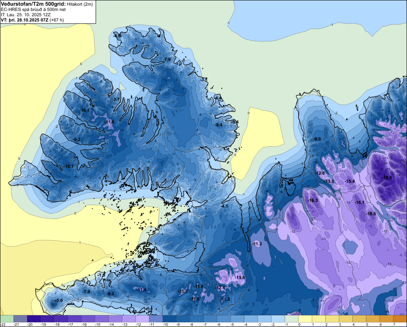Click the yellow legend swatch between 0 and 1

point(305,319)
